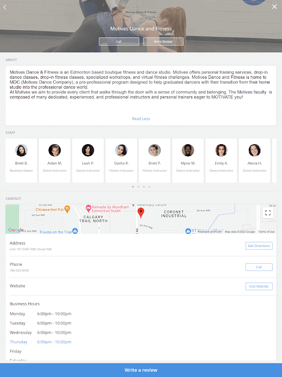Open Terms of Use map link
This screenshot has width=282, height=377.
(266, 232)
